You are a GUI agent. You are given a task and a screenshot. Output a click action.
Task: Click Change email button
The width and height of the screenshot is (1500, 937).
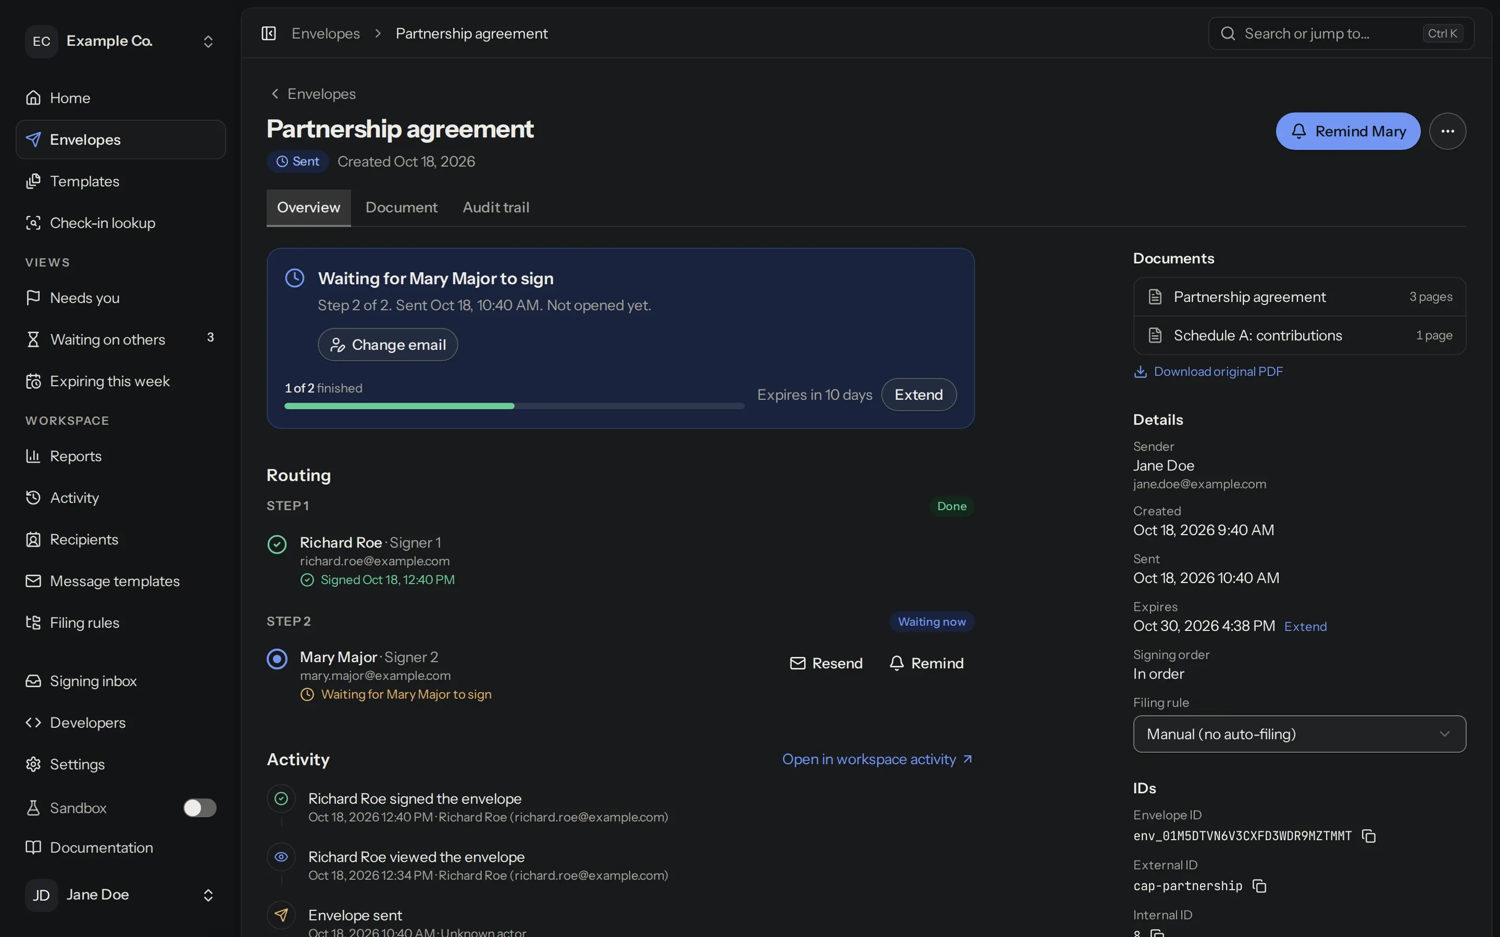pos(387,345)
